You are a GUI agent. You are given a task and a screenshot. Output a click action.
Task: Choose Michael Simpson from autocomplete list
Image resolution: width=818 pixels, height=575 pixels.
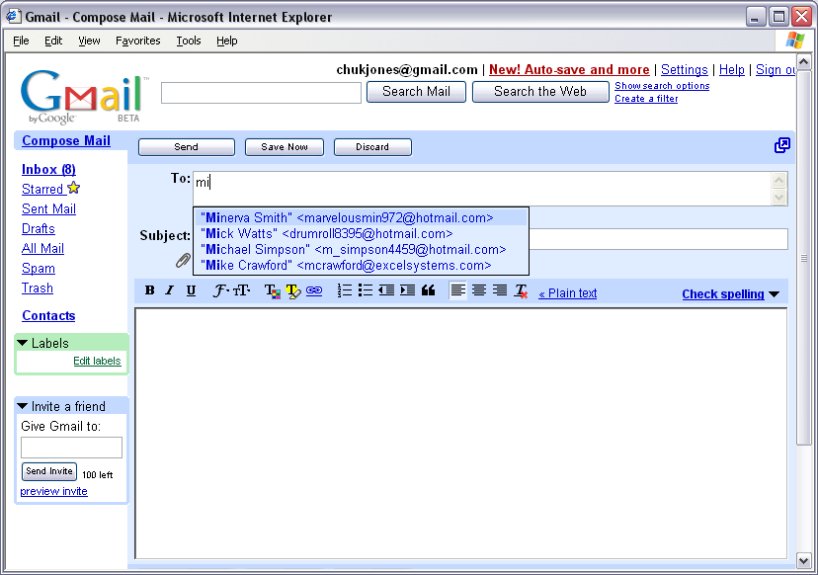[x=361, y=249]
